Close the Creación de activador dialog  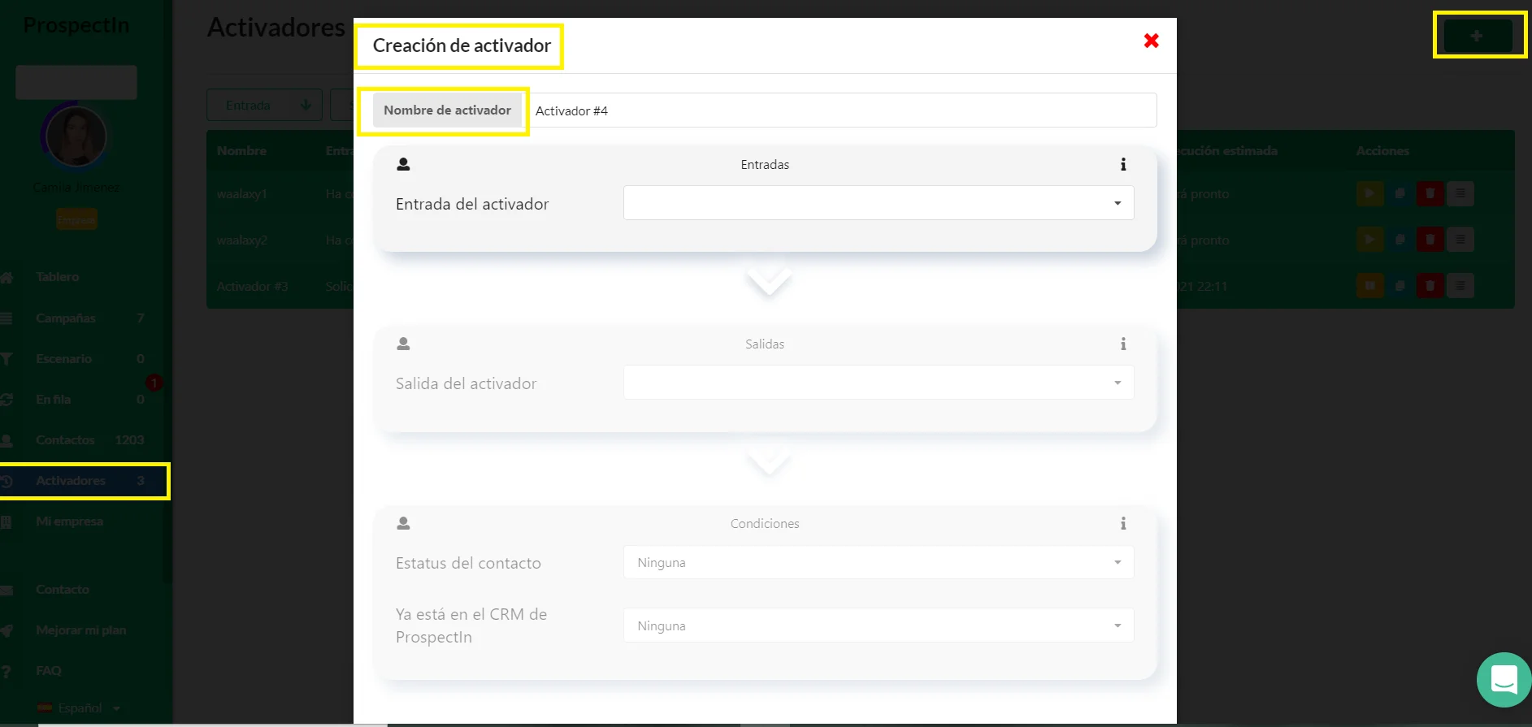[x=1151, y=41]
